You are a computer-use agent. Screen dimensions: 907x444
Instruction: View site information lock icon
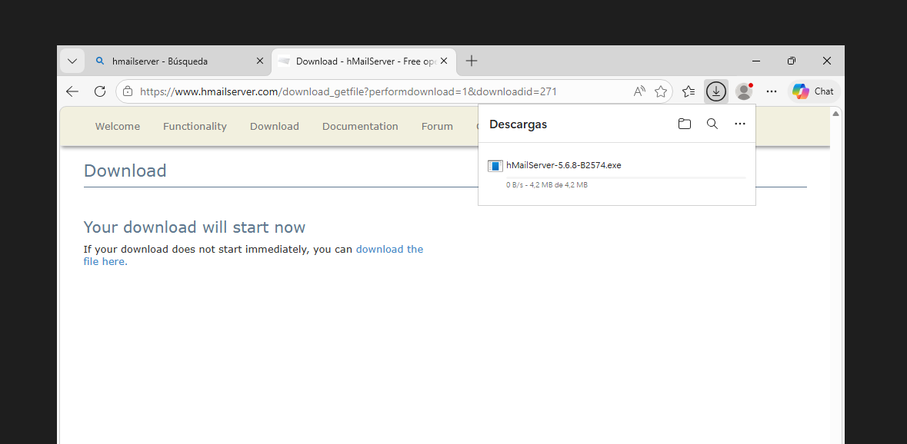128,91
